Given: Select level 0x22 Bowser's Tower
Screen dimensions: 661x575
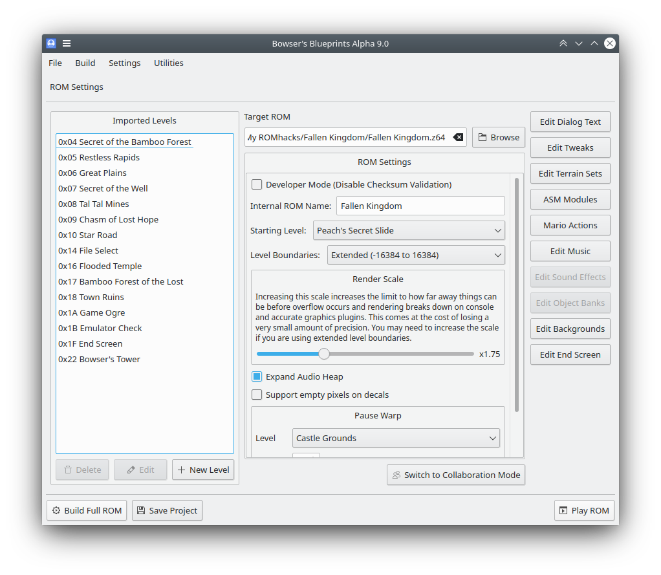Looking at the screenshot, I should pos(145,360).
